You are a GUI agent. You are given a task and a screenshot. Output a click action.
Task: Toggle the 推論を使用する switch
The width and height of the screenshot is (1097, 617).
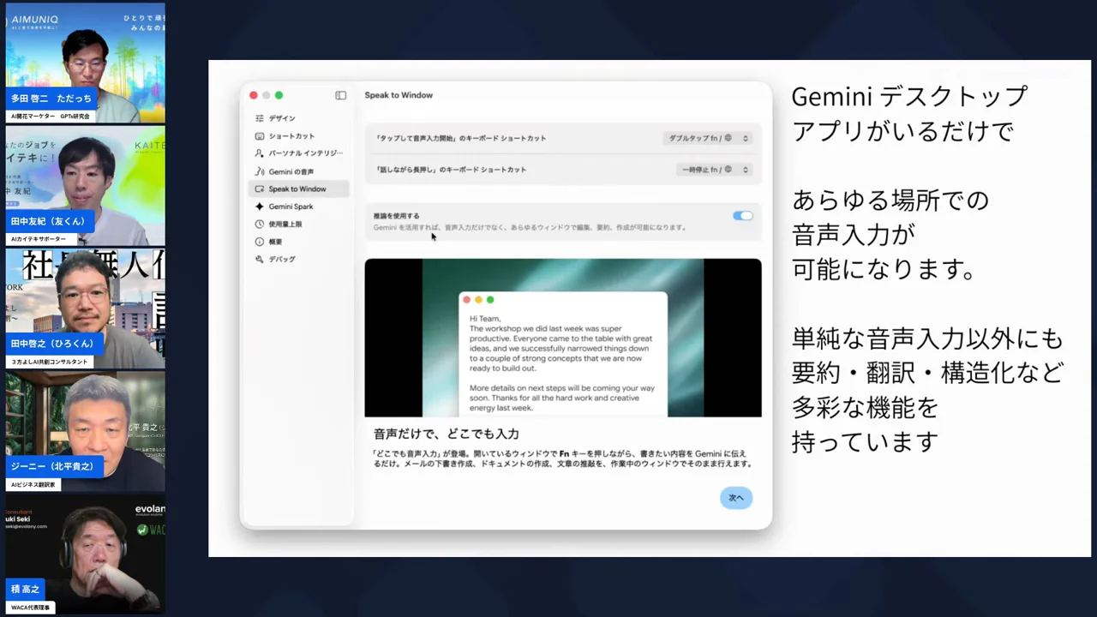pyautogui.click(x=742, y=216)
